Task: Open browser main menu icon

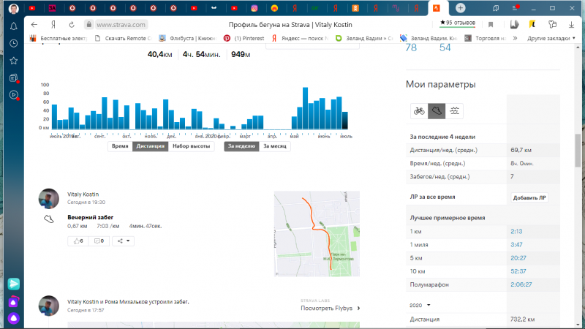Action: (516, 8)
